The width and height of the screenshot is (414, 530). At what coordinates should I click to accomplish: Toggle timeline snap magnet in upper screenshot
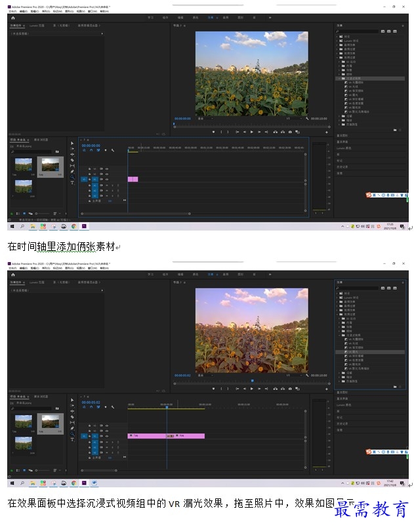(x=91, y=150)
